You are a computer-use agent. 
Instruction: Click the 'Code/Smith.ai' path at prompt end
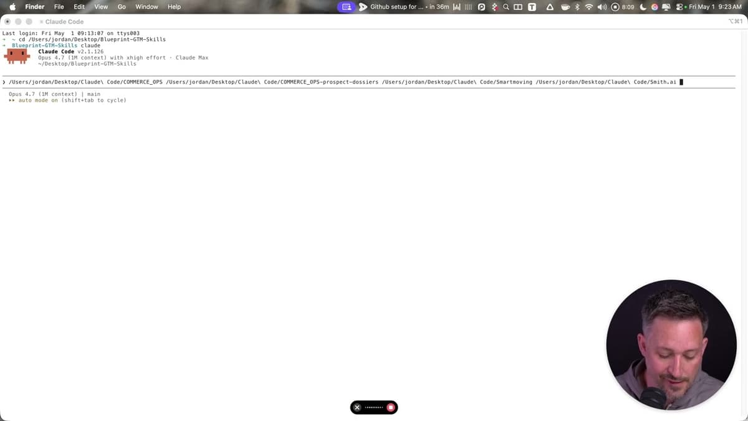[x=655, y=82]
